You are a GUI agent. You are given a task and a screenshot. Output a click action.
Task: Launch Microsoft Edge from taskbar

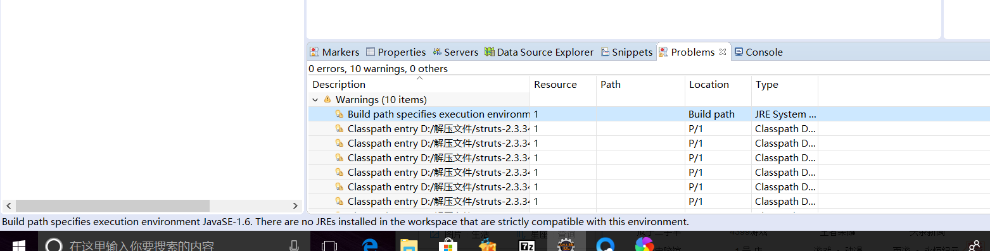(x=371, y=245)
